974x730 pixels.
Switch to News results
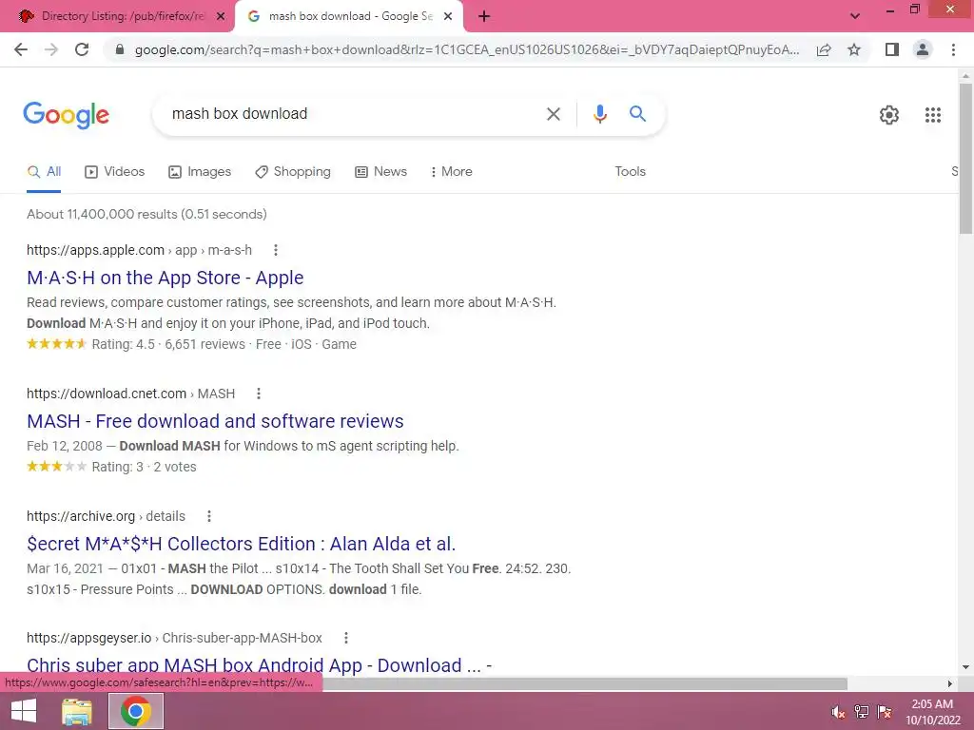(380, 172)
